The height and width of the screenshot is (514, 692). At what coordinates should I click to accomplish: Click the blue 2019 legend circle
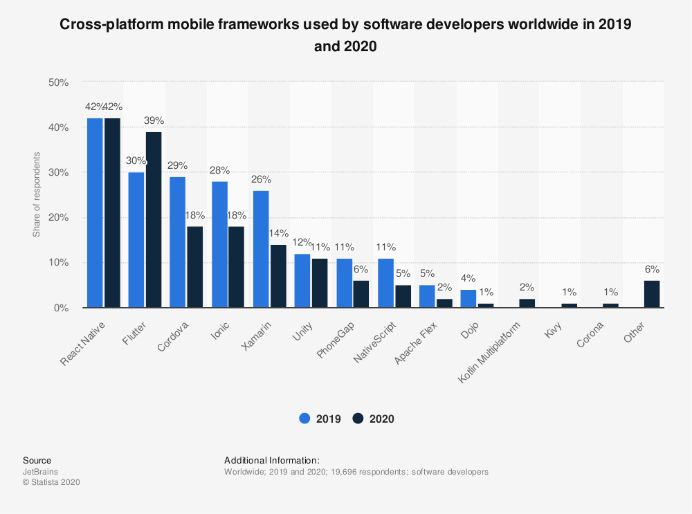[x=304, y=419]
